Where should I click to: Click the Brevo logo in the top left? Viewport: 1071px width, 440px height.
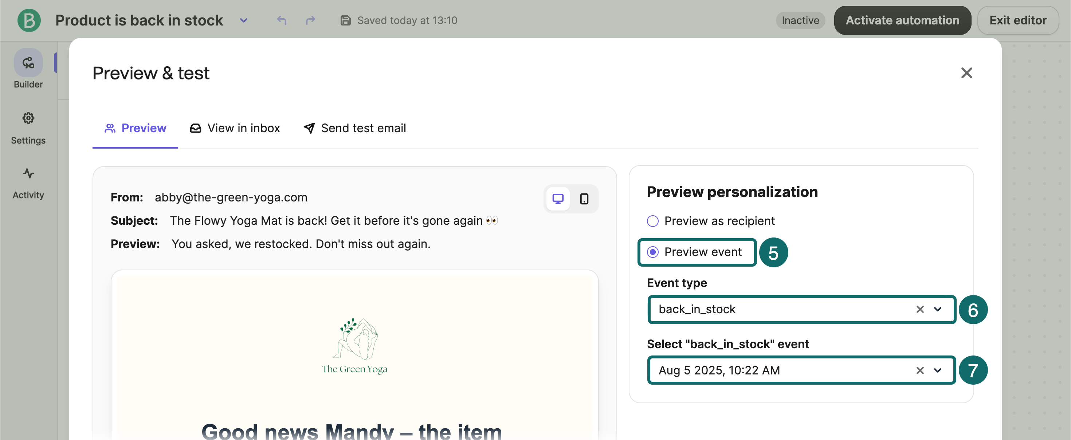(x=29, y=20)
